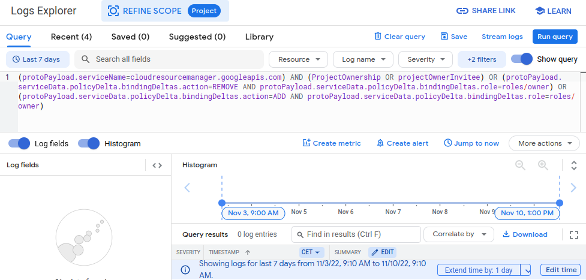Click the 0 log entries text
Image resolution: width=586 pixels, height=280 pixels.
[257, 234]
